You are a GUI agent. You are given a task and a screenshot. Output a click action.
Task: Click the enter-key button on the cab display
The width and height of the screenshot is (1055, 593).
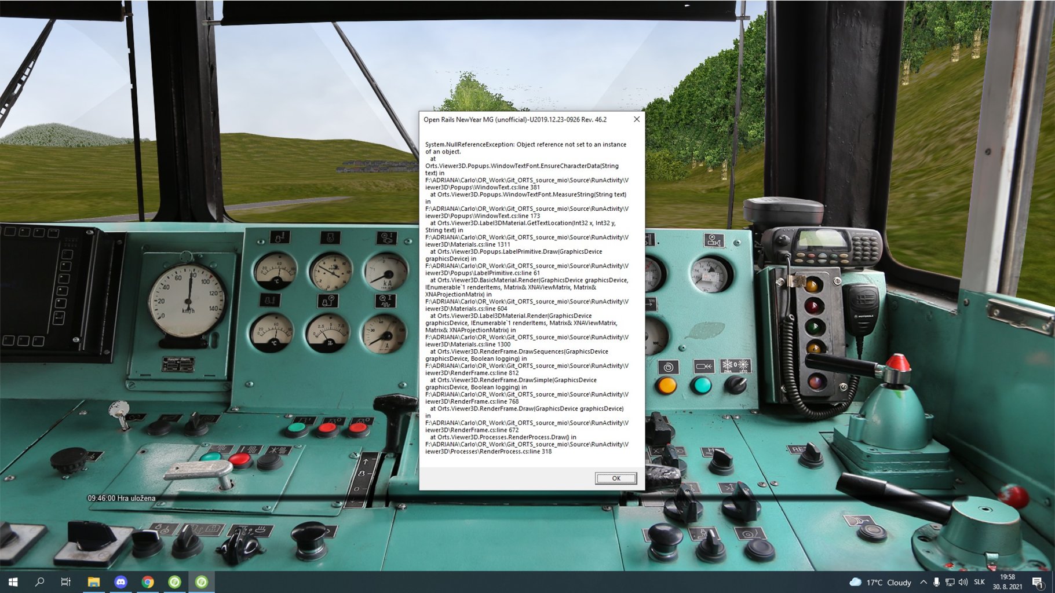[x=59, y=317]
